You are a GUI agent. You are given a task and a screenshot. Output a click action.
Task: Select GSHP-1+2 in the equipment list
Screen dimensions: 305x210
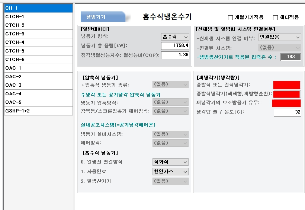click(x=38, y=111)
